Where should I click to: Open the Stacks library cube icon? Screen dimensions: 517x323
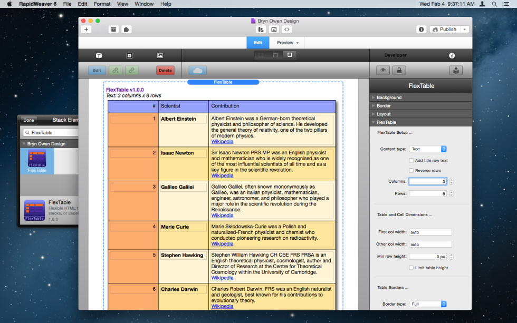pos(99,55)
